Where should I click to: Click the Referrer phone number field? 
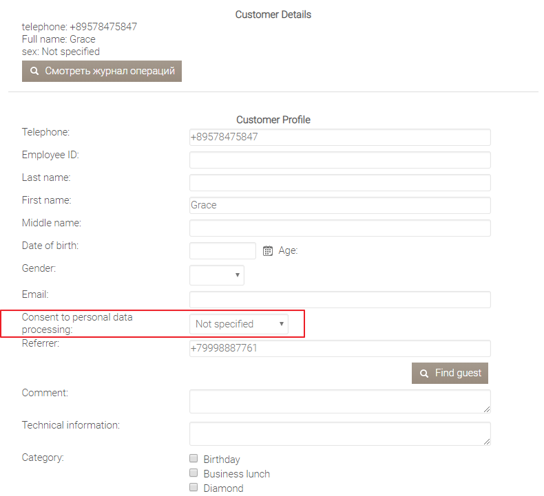point(339,348)
